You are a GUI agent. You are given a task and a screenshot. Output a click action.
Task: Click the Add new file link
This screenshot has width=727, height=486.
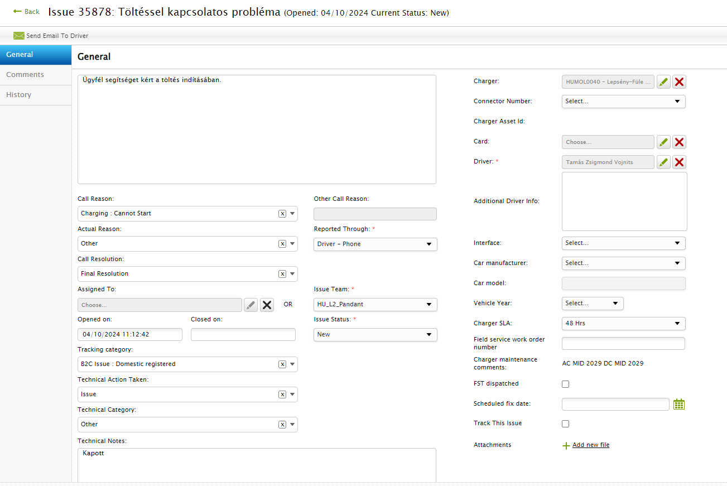pos(590,445)
